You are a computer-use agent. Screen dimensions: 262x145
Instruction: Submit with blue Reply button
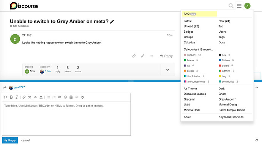click(x=10, y=140)
